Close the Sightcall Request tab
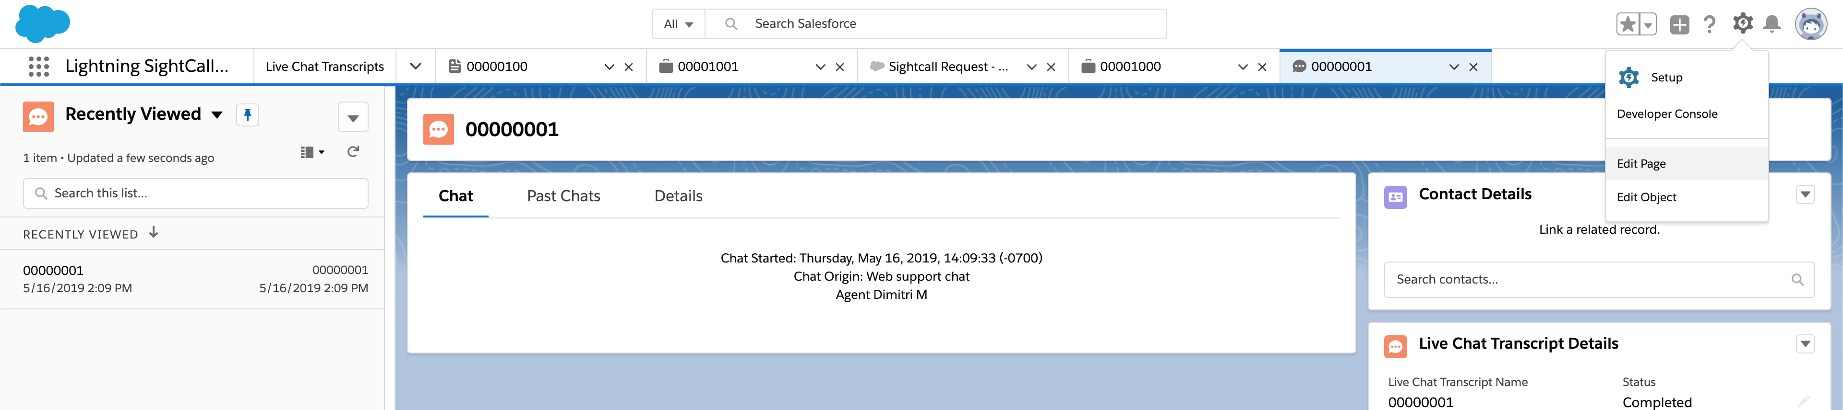The width and height of the screenshot is (1843, 410). [1051, 67]
